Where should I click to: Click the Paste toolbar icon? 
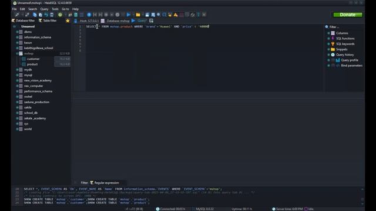(x=41, y=15)
